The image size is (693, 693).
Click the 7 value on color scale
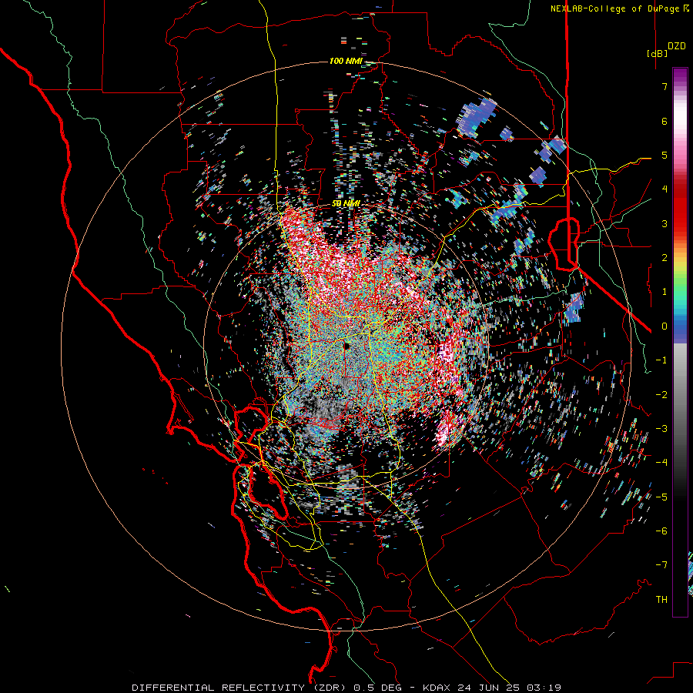click(x=665, y=86)
